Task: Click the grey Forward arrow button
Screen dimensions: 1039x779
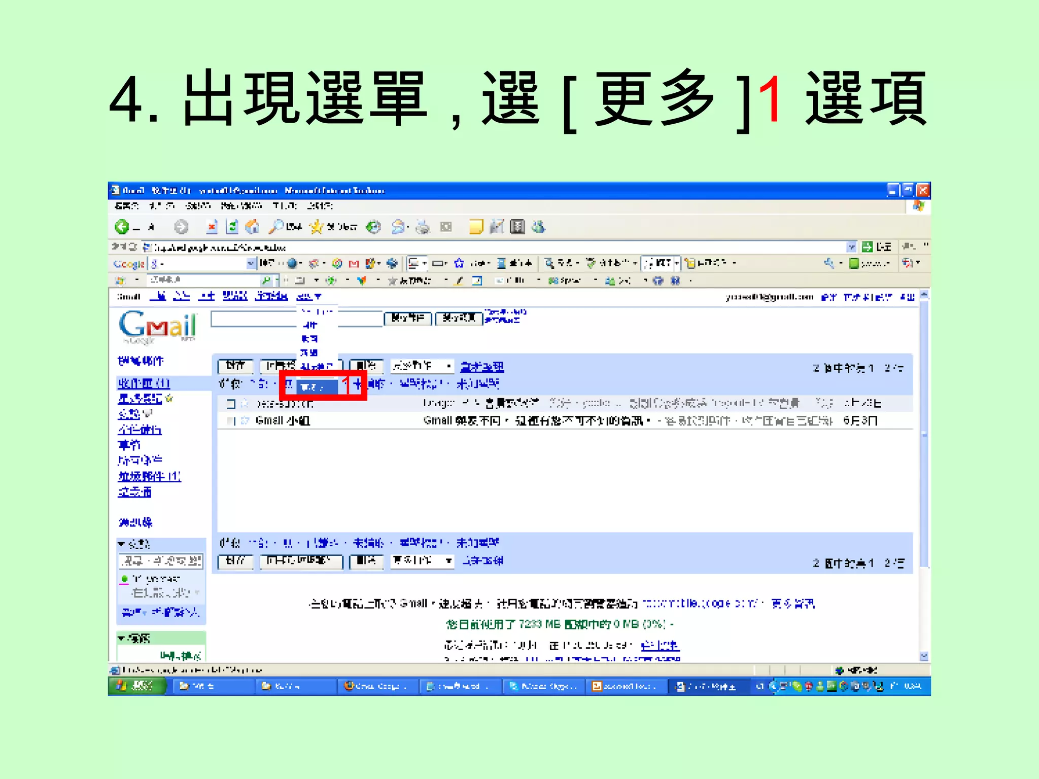Action: pyautogui.click(x=181, y=227)
